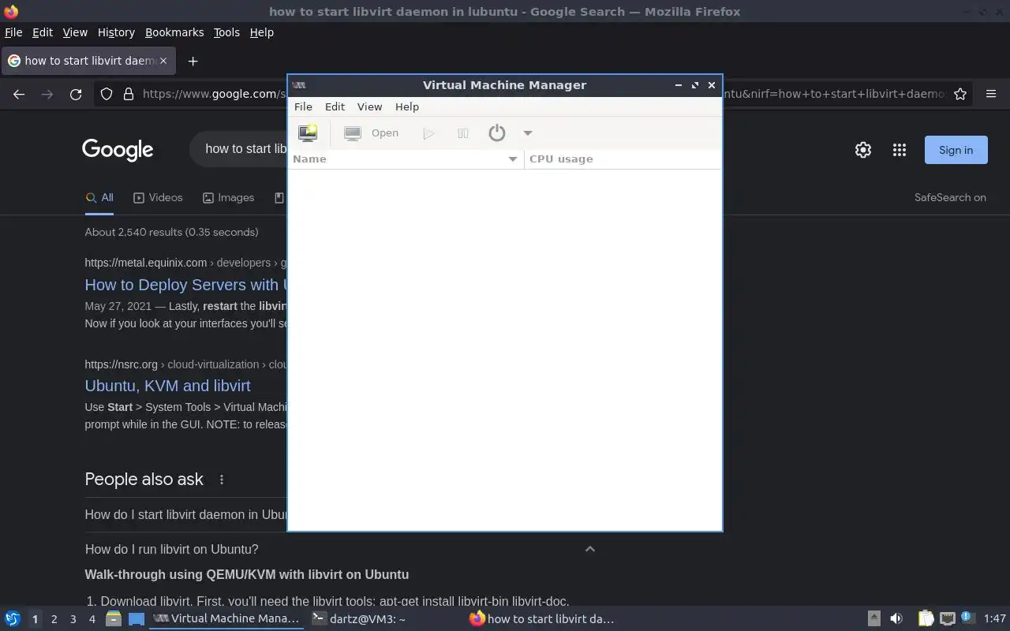Click the pause virtual machine icon
1010x631 pixels.
point(463,133)
